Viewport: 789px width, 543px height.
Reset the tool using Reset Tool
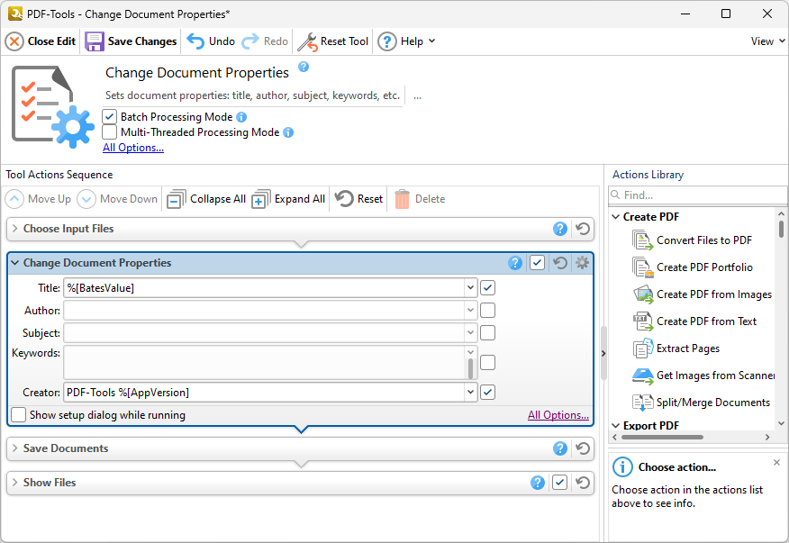click(333, 41)
